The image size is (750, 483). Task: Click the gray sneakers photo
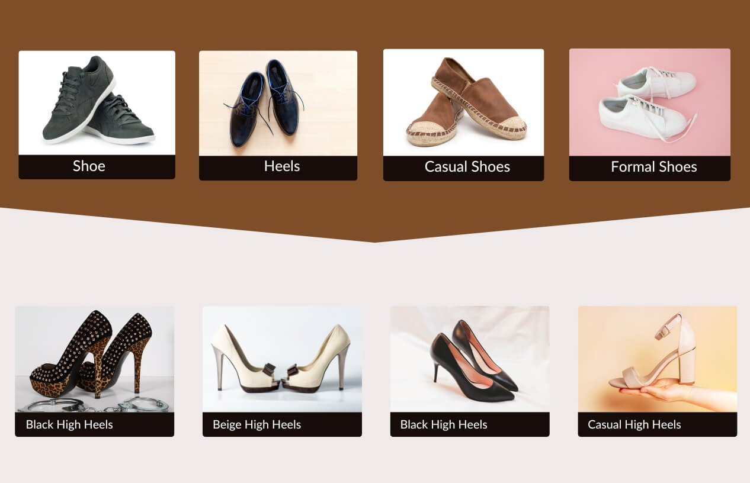97,102
